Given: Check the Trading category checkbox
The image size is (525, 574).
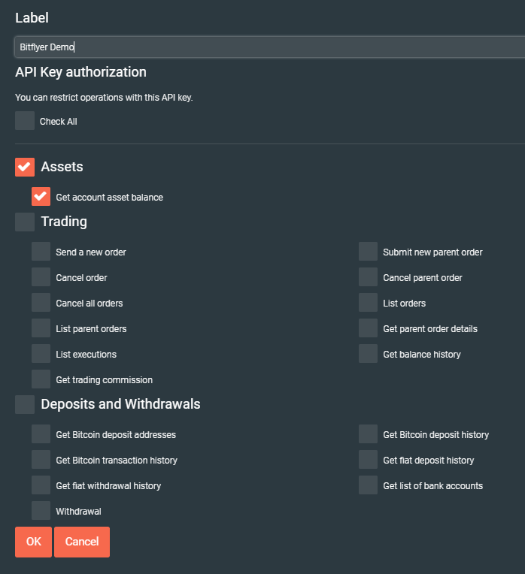Looking at the screenshot, I should [x=25, y=222].
